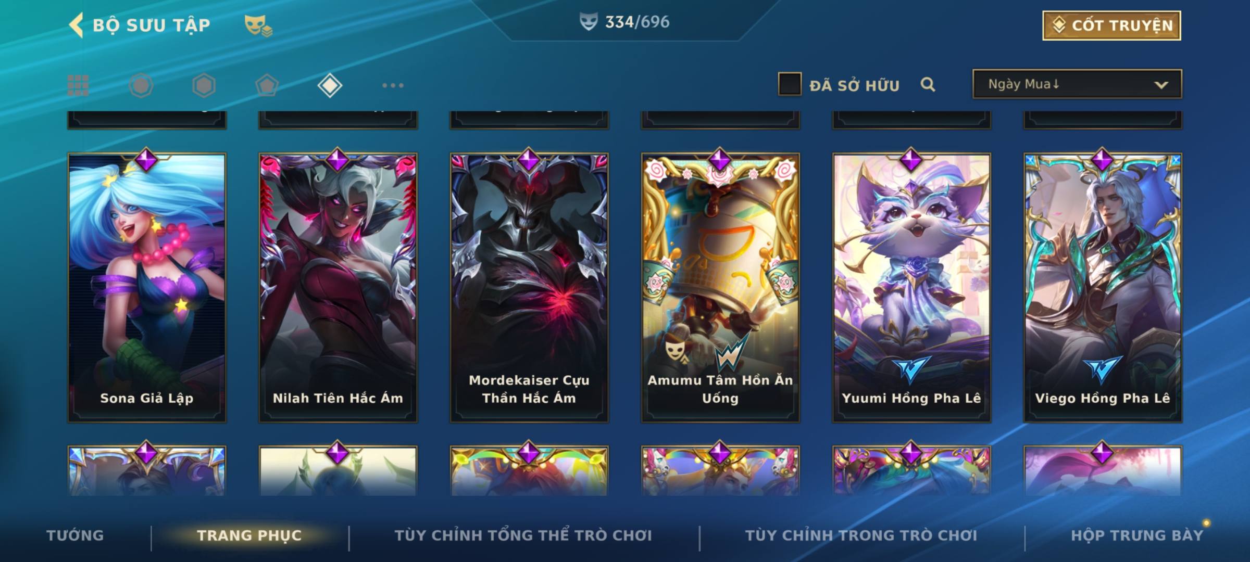This screenshot has width=1250, height=562.
Task: Open Tùy Chỉnh Trong Trò Chơi tab
Action: click(x=861, y=535)
